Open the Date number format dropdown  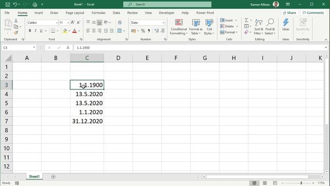click(x=163, y=23)
